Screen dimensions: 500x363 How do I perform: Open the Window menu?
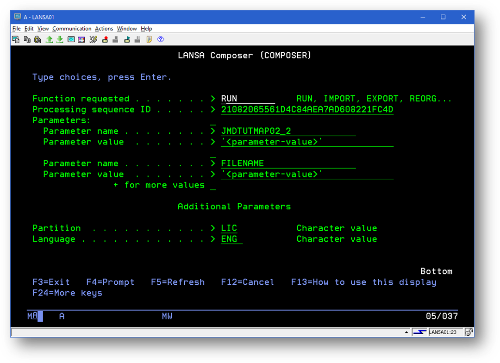click(126, 29)
